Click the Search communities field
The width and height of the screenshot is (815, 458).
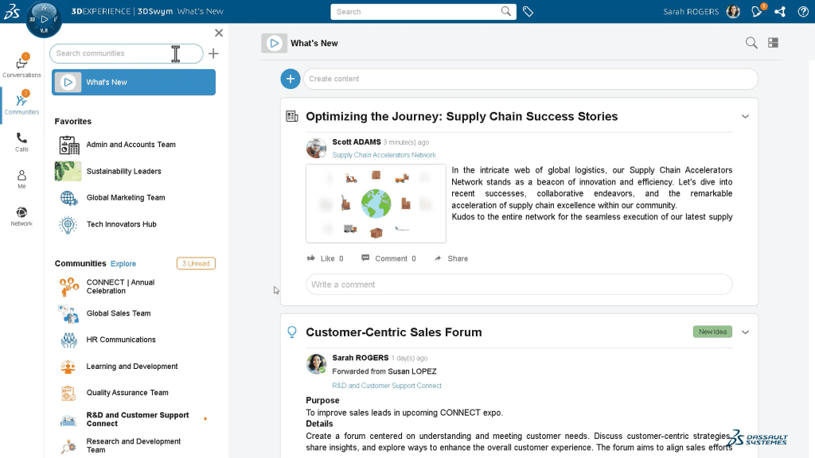tap(127, 53)
